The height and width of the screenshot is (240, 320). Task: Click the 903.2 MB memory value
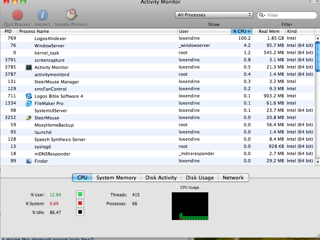274,96
